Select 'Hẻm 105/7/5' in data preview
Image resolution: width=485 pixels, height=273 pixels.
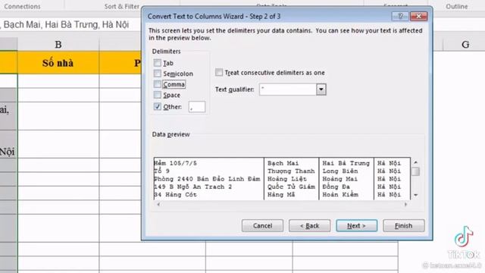point(175,163)
